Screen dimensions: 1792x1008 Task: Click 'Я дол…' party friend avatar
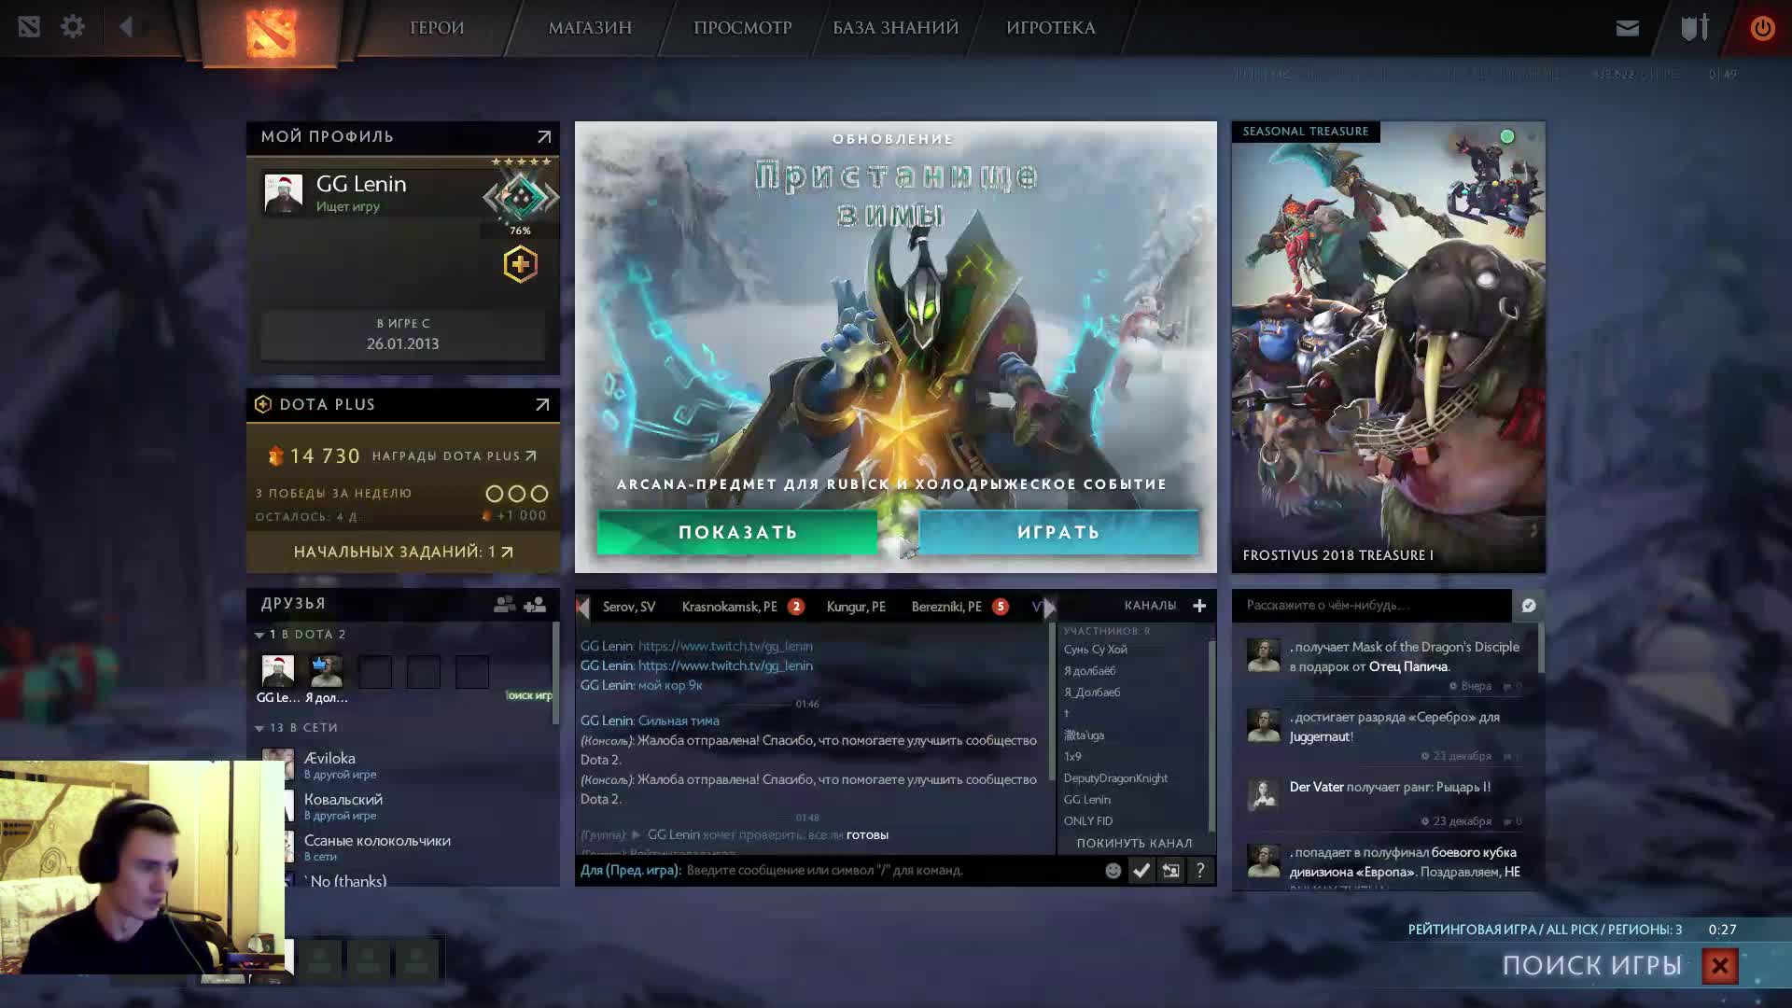(x=326, y=671)
